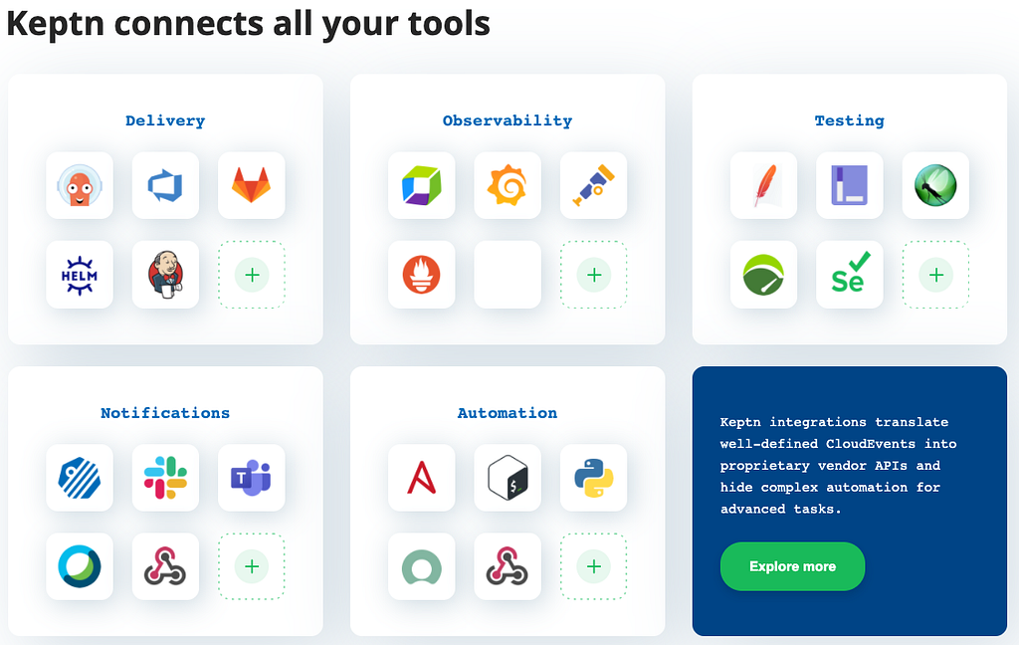Viewport: 1019px width, 645px height.
Task: Click the 'Keptn integrations translate' description text
Action: tap(838, 466)
